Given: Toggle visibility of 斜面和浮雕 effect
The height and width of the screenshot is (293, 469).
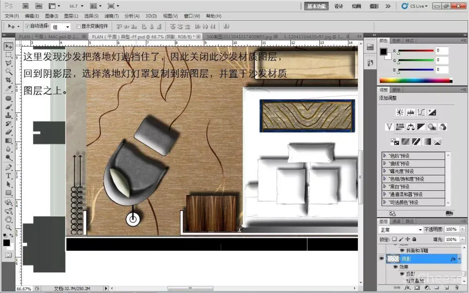Looking at the screenshot, I should point(402,250).
